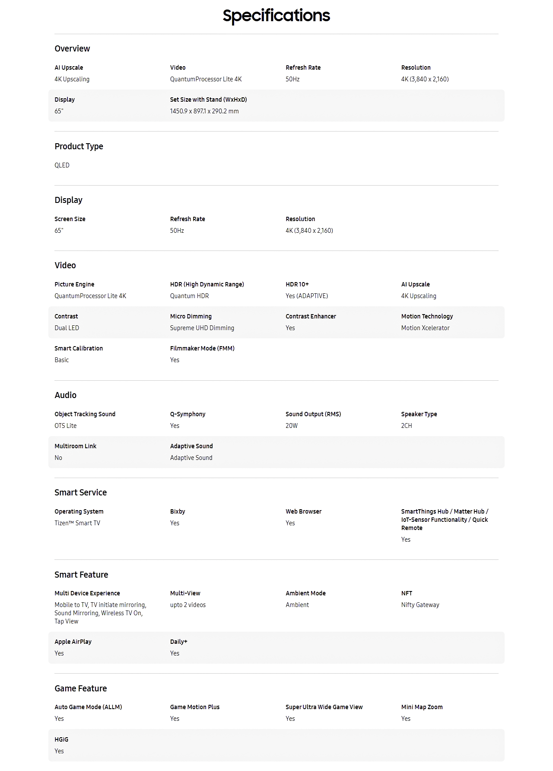Click the Product Type section heading

tap(79, 146)
